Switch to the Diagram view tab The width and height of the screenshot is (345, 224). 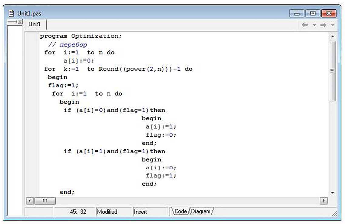point(201,211)
